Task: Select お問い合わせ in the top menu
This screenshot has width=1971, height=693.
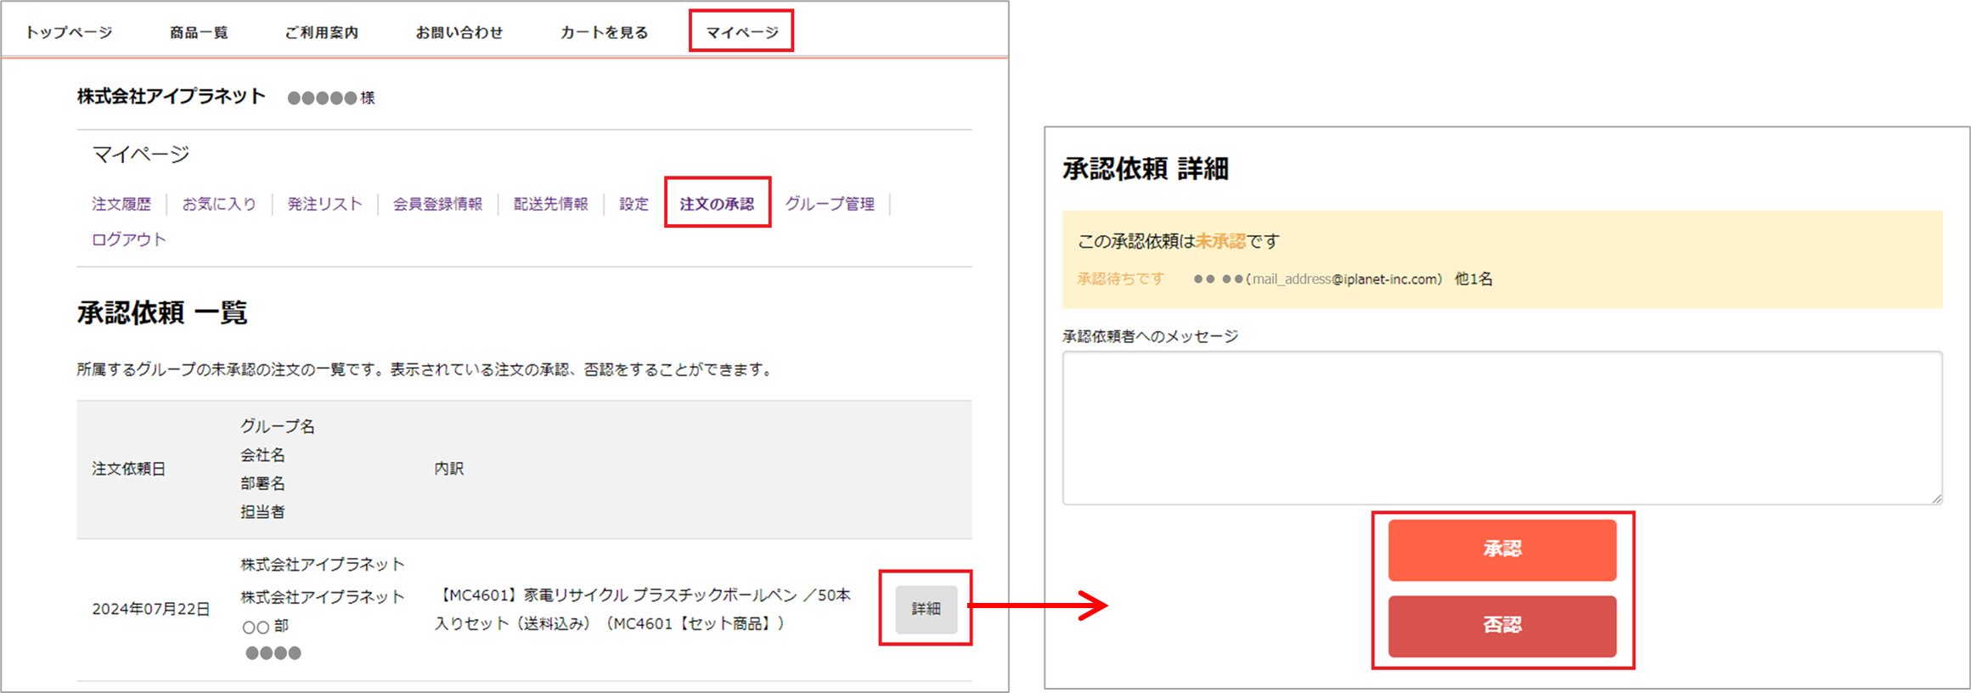Action: [x=459, y=32]
